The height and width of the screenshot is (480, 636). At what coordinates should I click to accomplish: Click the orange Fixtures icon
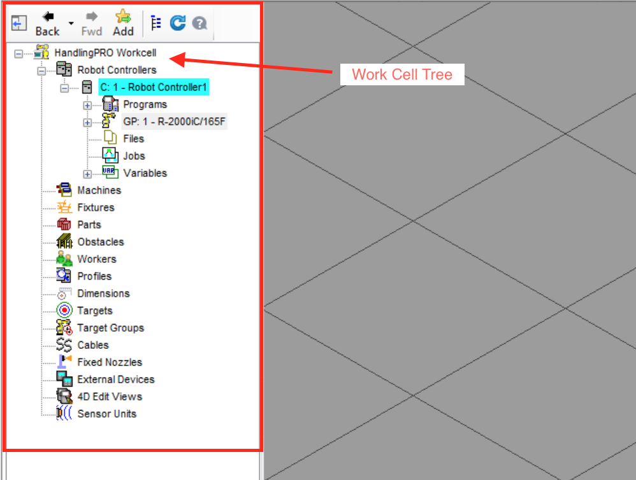coord(64,207)
